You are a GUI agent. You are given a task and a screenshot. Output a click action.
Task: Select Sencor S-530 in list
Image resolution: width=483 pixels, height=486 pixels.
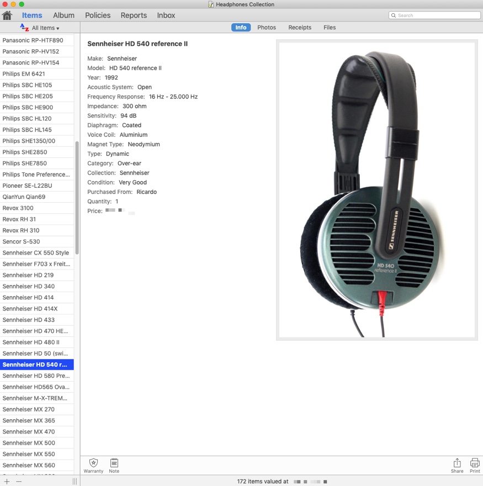pyautogui.click(x=37, y=241)
